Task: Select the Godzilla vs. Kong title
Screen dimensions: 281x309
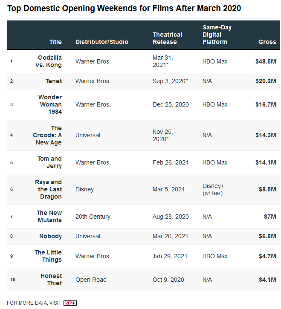Action: pos(50,61)
